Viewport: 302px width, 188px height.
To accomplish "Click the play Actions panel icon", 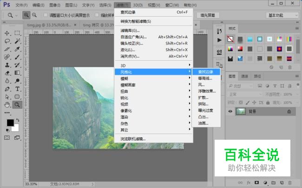I will tap(219, 40).
